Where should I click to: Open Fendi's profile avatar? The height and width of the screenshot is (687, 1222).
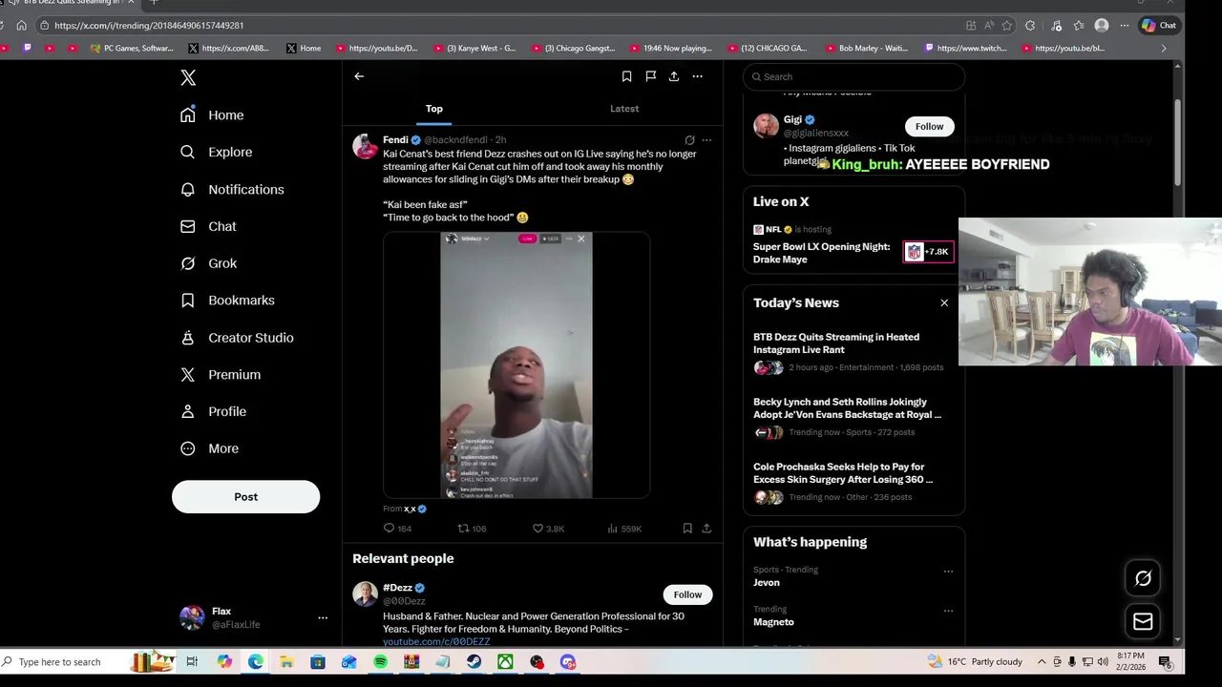[365, 146]
